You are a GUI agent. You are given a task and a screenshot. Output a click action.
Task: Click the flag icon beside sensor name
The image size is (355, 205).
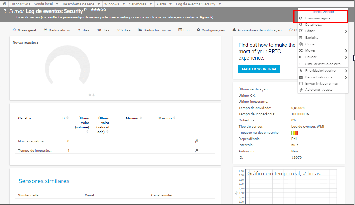tap(86, 10)
